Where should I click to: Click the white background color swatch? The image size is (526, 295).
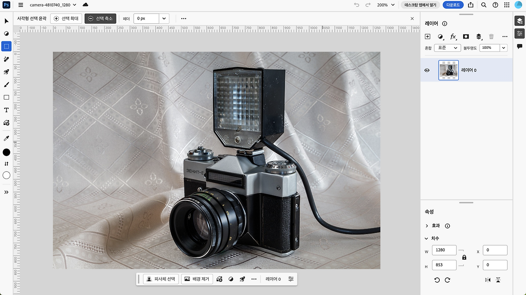coord(6,175)
